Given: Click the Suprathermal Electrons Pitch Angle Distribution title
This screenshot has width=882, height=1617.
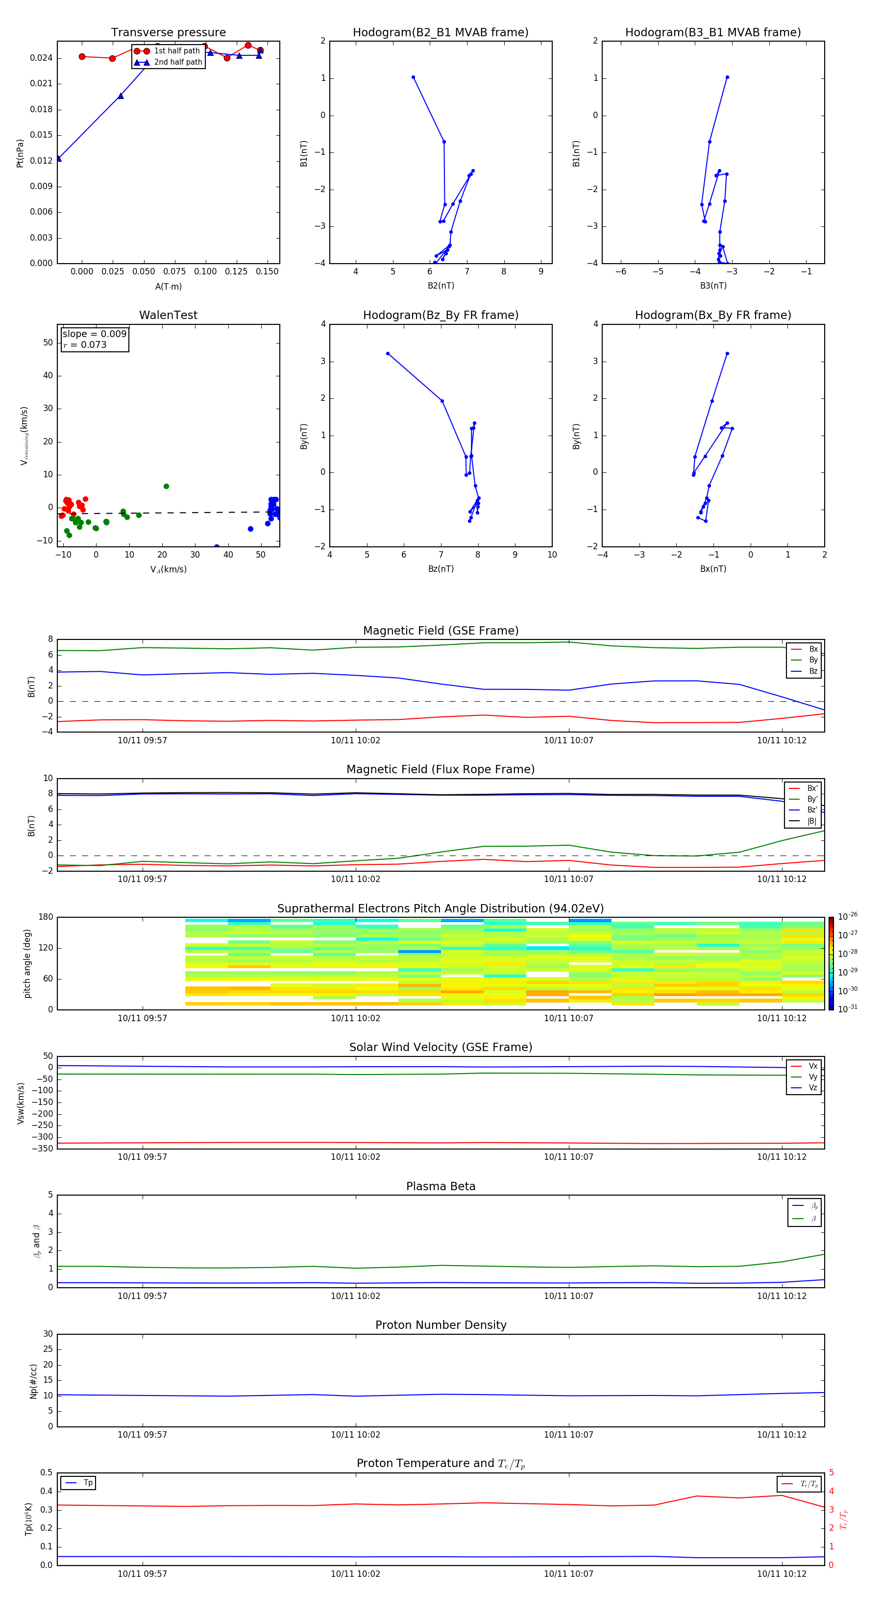Looking at the screenshot, I should coord(441,909).
